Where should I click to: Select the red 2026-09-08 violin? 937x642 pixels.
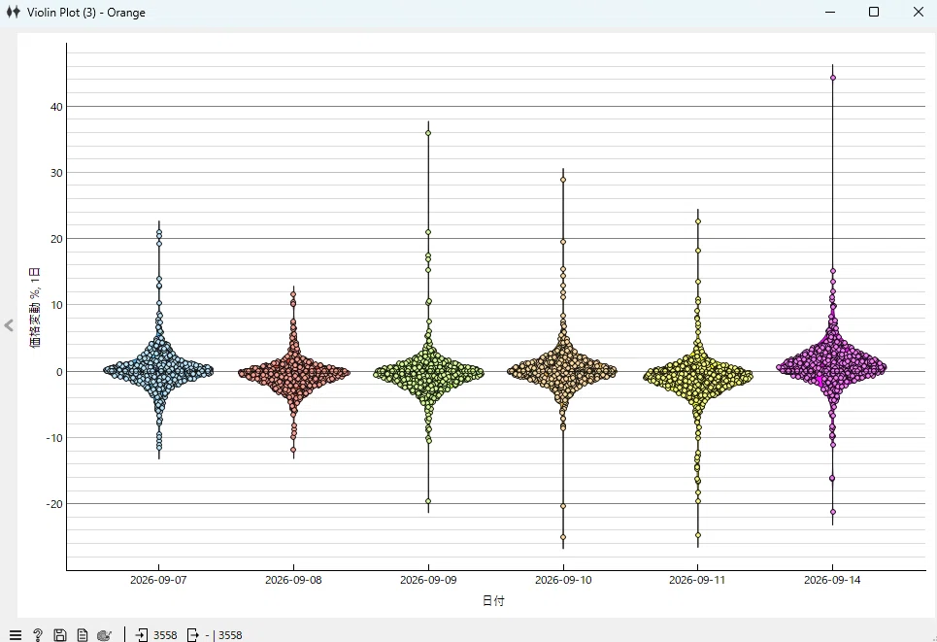293,372
